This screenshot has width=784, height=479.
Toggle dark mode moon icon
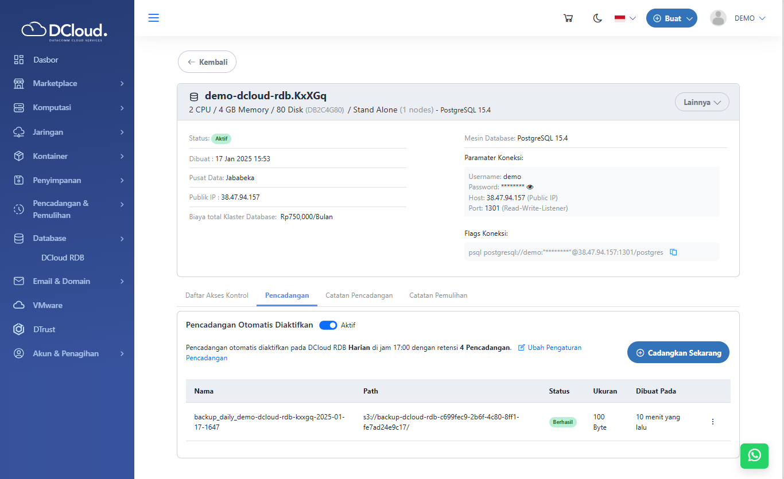pos(597,18)
